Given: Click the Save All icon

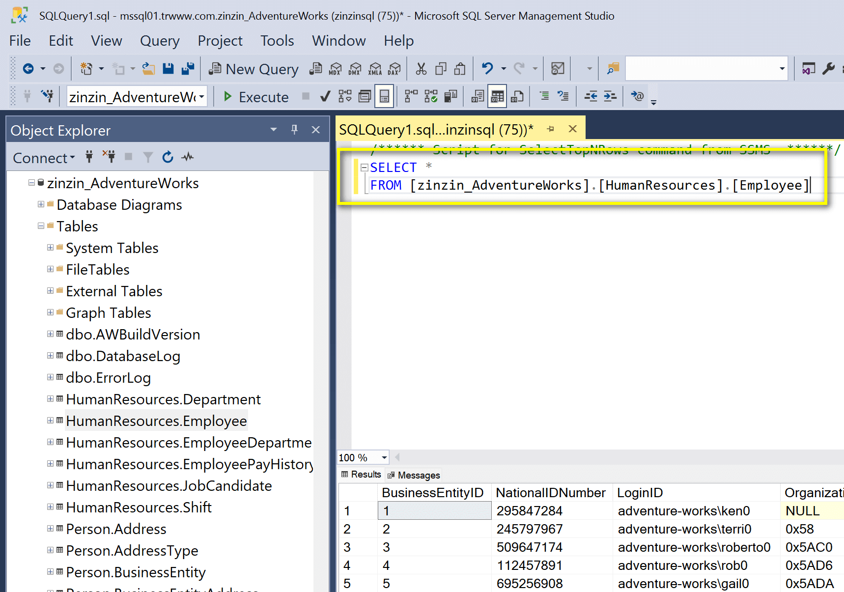Looking at the screenshot, I should [x=188, y=69].
